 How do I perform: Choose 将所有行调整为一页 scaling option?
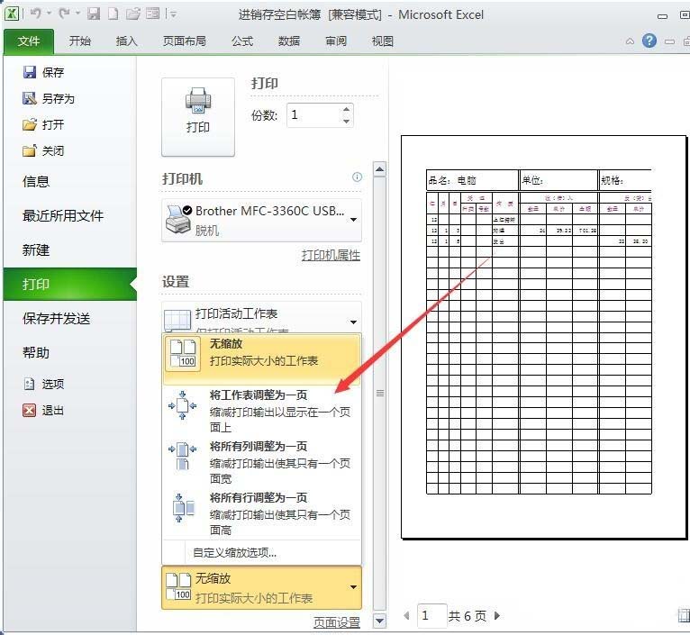coord(262,513)
